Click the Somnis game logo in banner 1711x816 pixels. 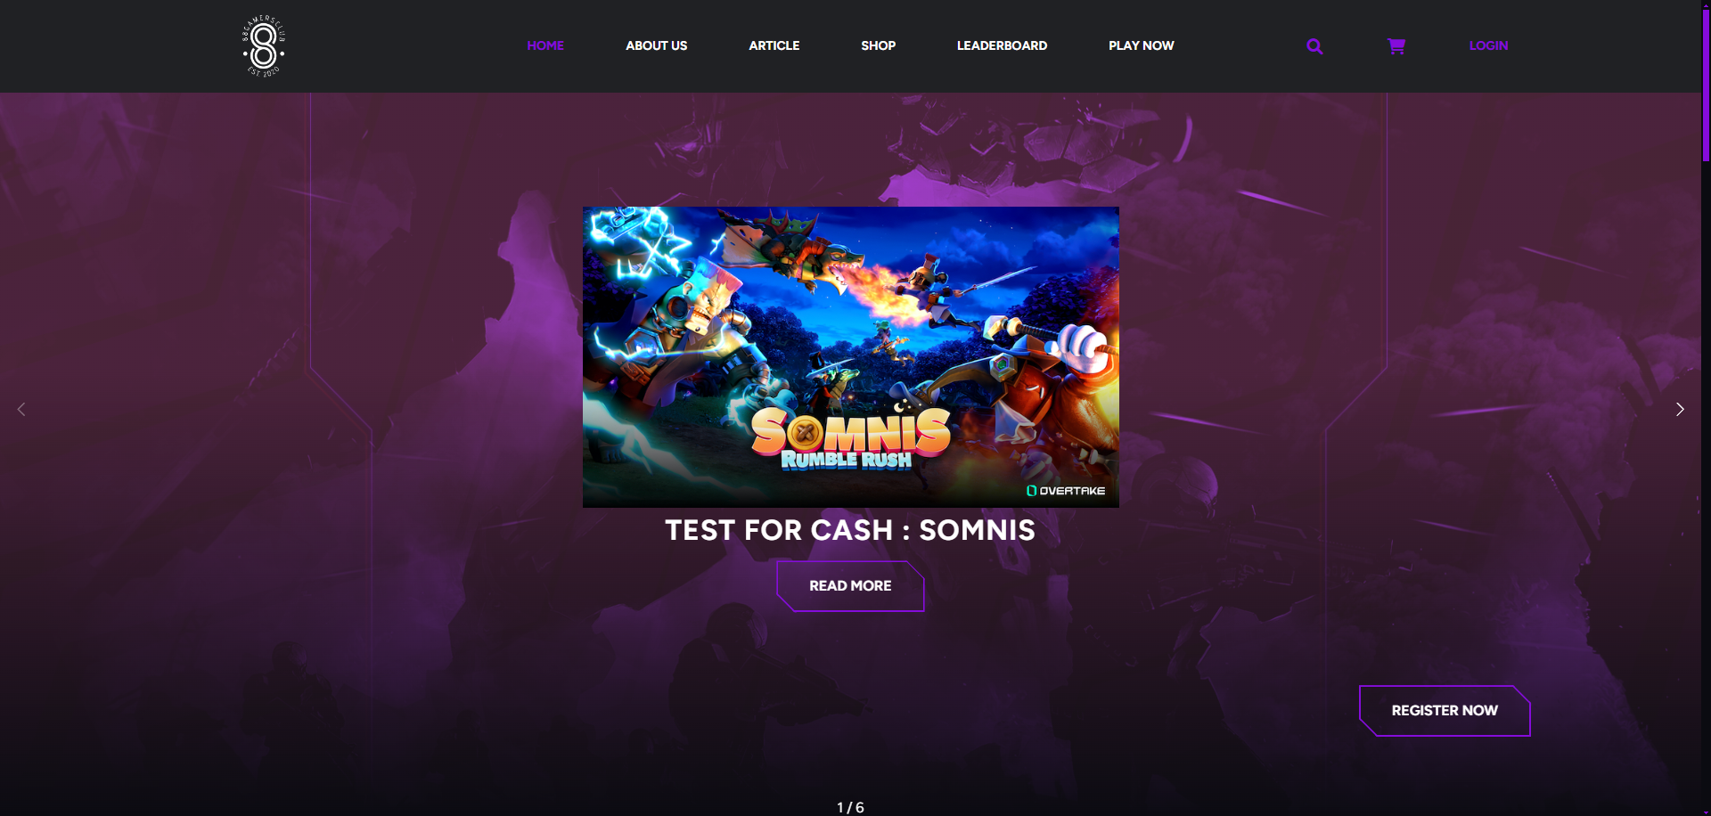coord(850,438)
